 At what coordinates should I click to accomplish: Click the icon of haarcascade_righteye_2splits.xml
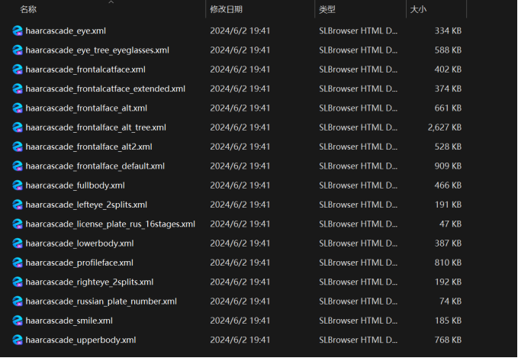point(18,282)
